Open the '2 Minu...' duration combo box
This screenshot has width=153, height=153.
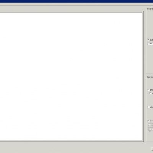[x=150, y=44]
